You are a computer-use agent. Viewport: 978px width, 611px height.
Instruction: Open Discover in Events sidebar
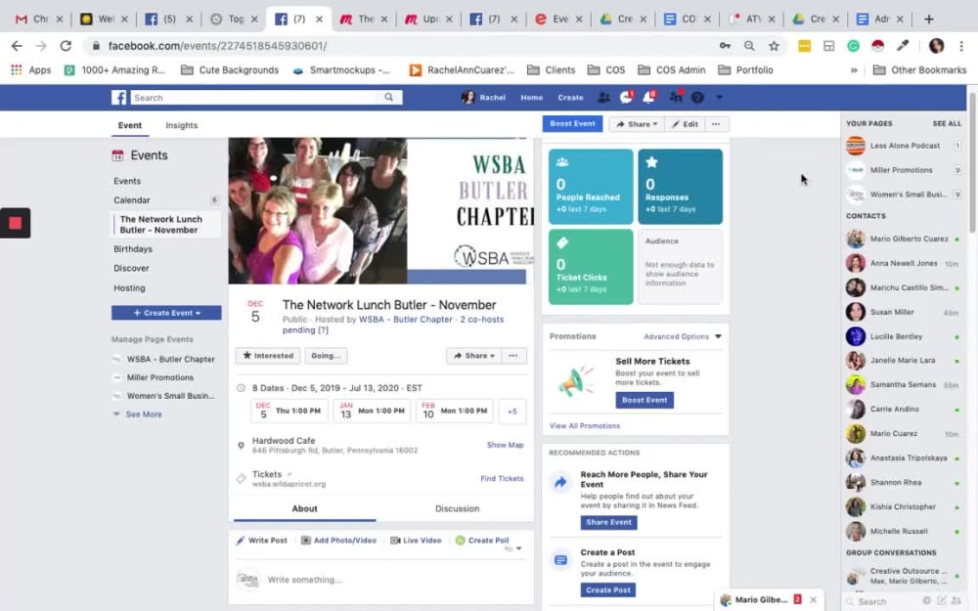pyautogui.click(x=131, y=268)
